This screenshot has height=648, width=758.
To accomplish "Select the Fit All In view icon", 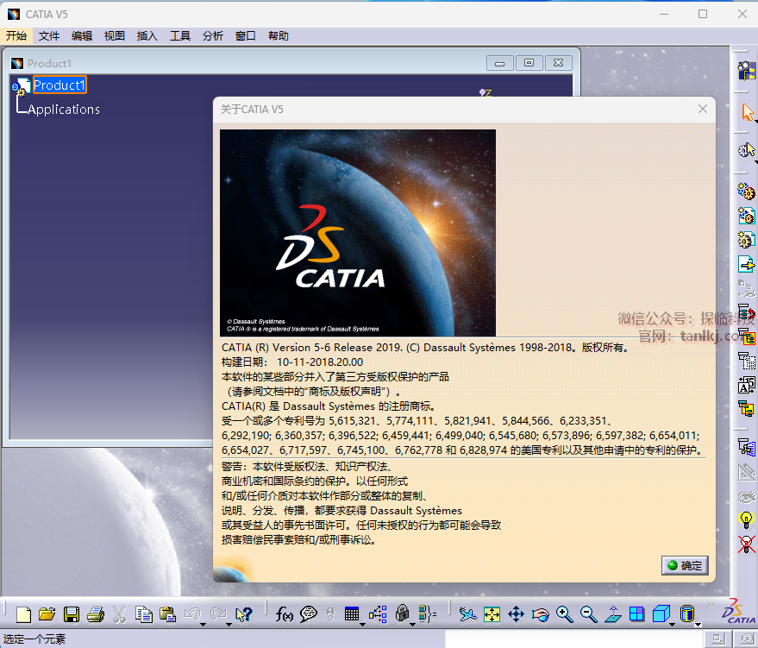I will pyautogui.click(x=492, y=614).
